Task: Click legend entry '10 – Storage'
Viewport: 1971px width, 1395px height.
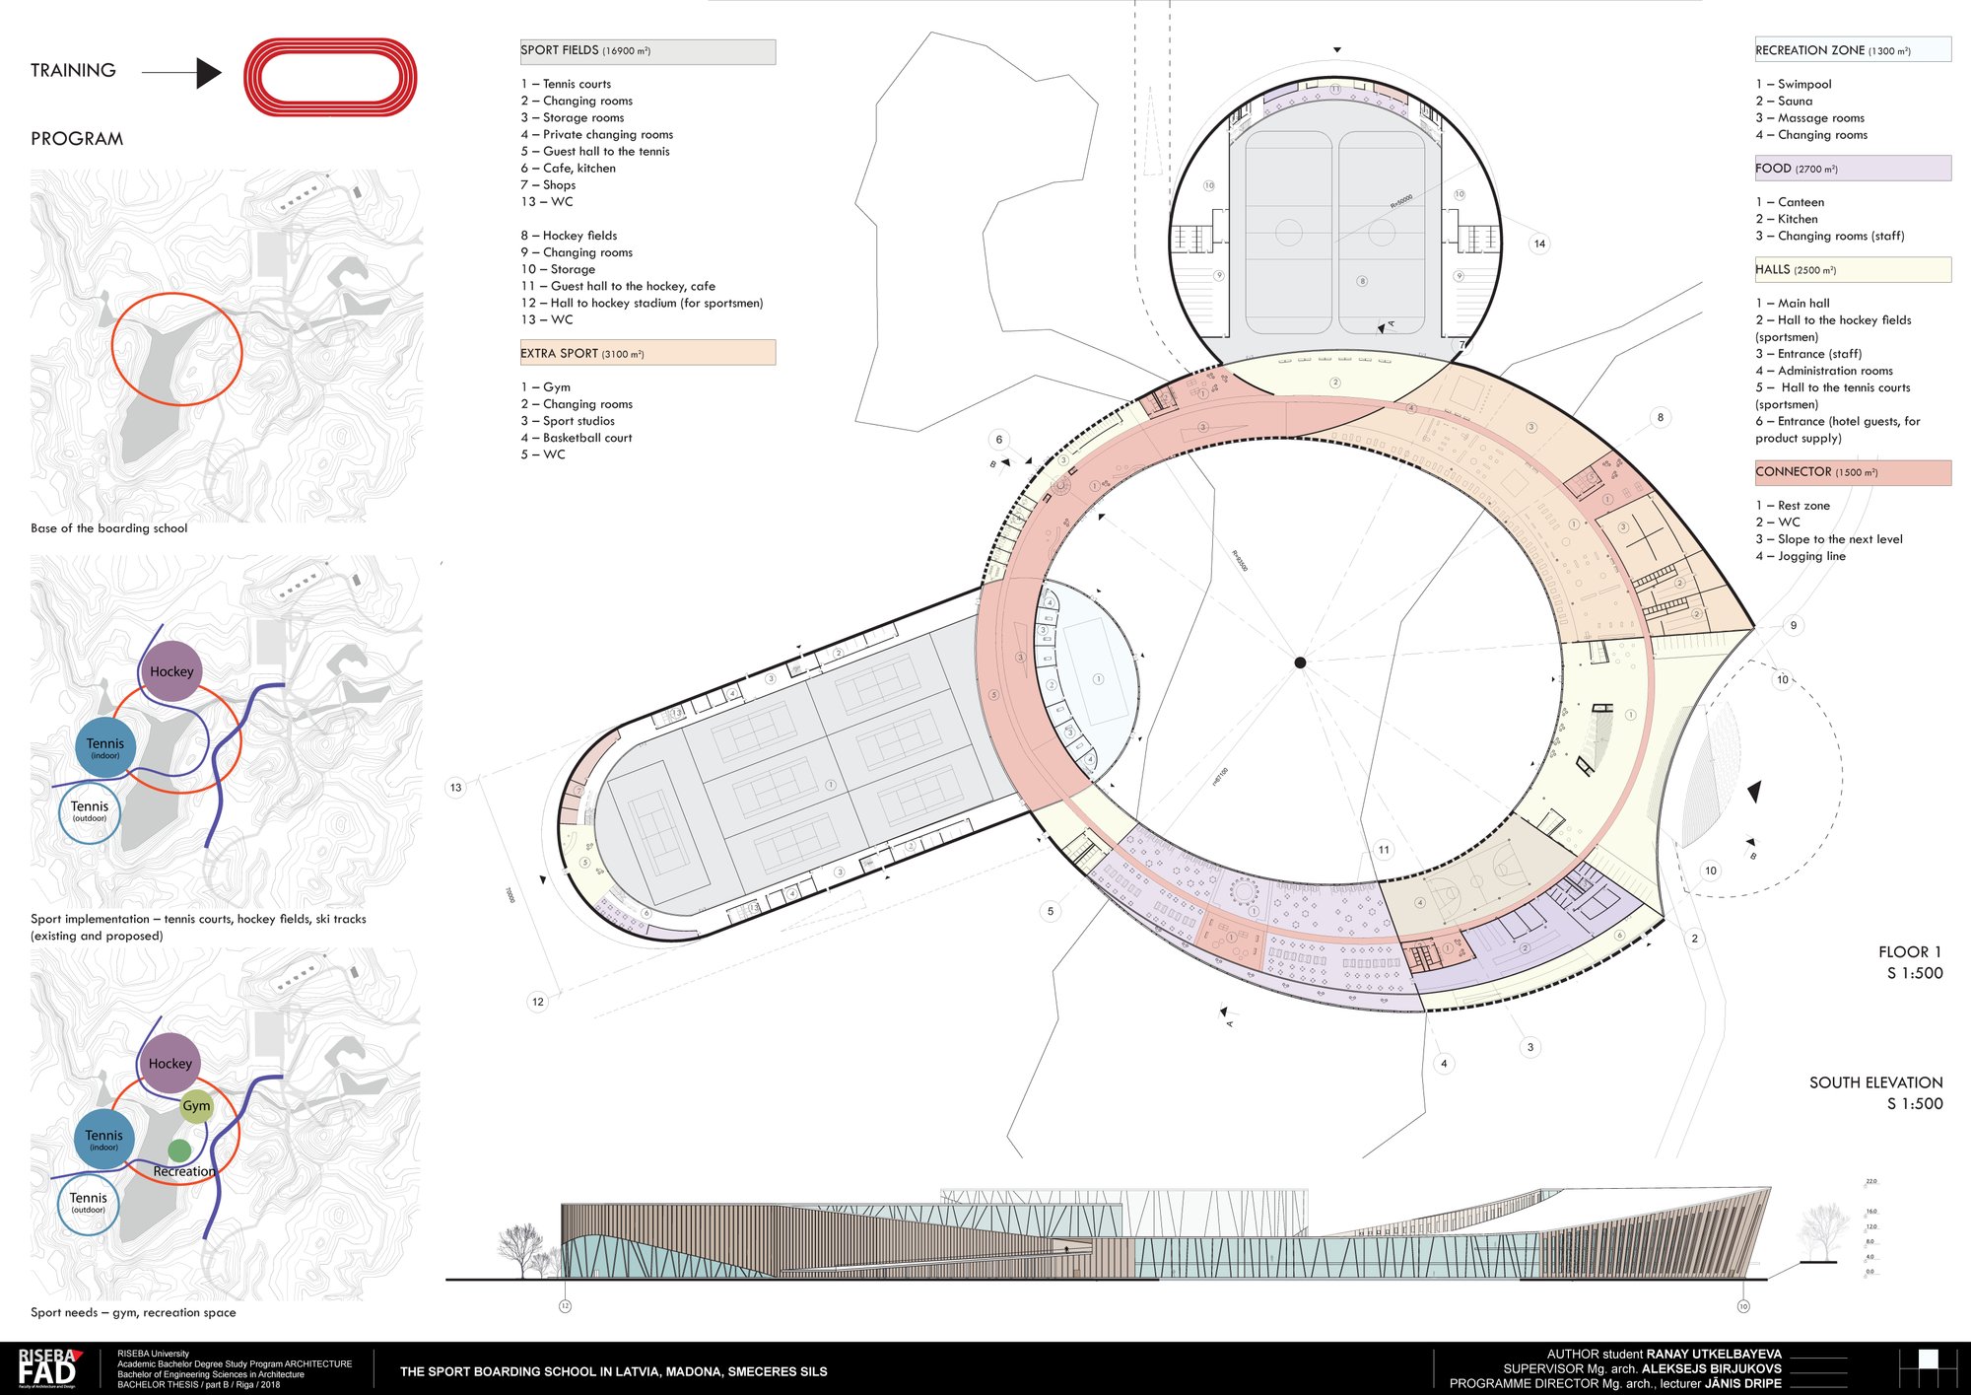Action: point(558,269)
